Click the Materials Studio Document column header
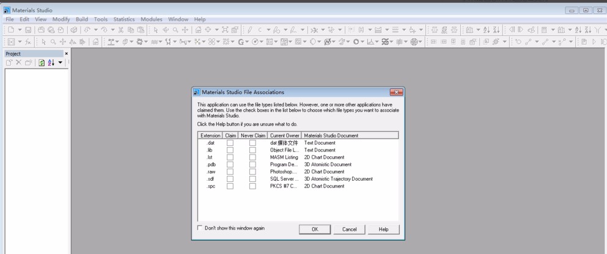The height and width of the screenshot is (254, 607). (x=350, y=136)
